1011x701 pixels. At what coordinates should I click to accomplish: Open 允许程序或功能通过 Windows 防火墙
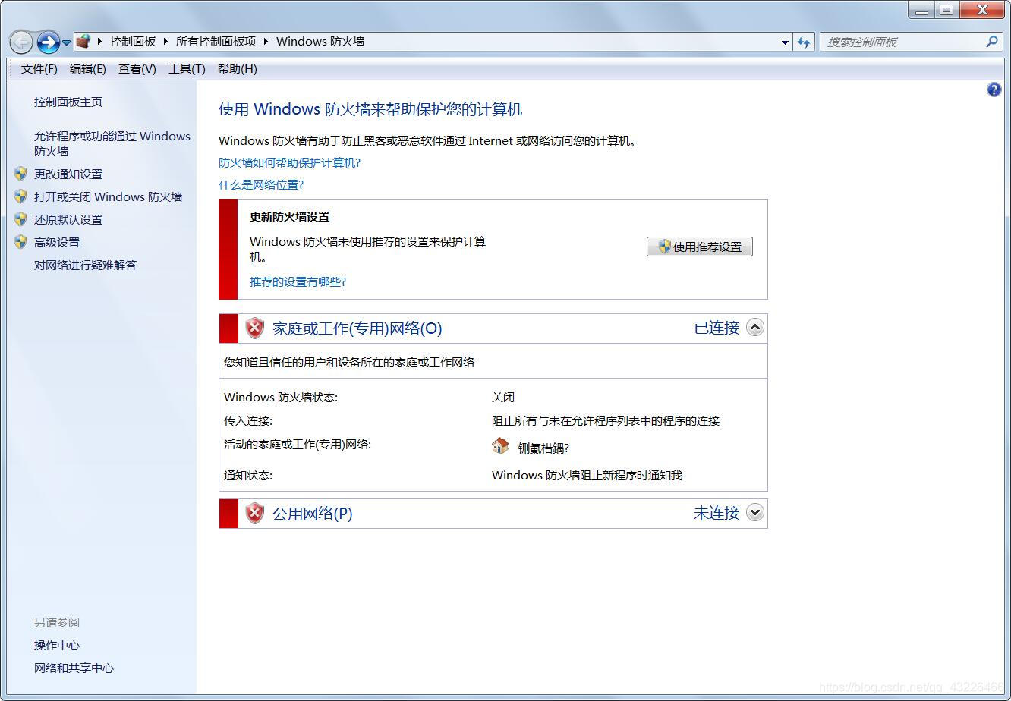(x=112, y=143)
